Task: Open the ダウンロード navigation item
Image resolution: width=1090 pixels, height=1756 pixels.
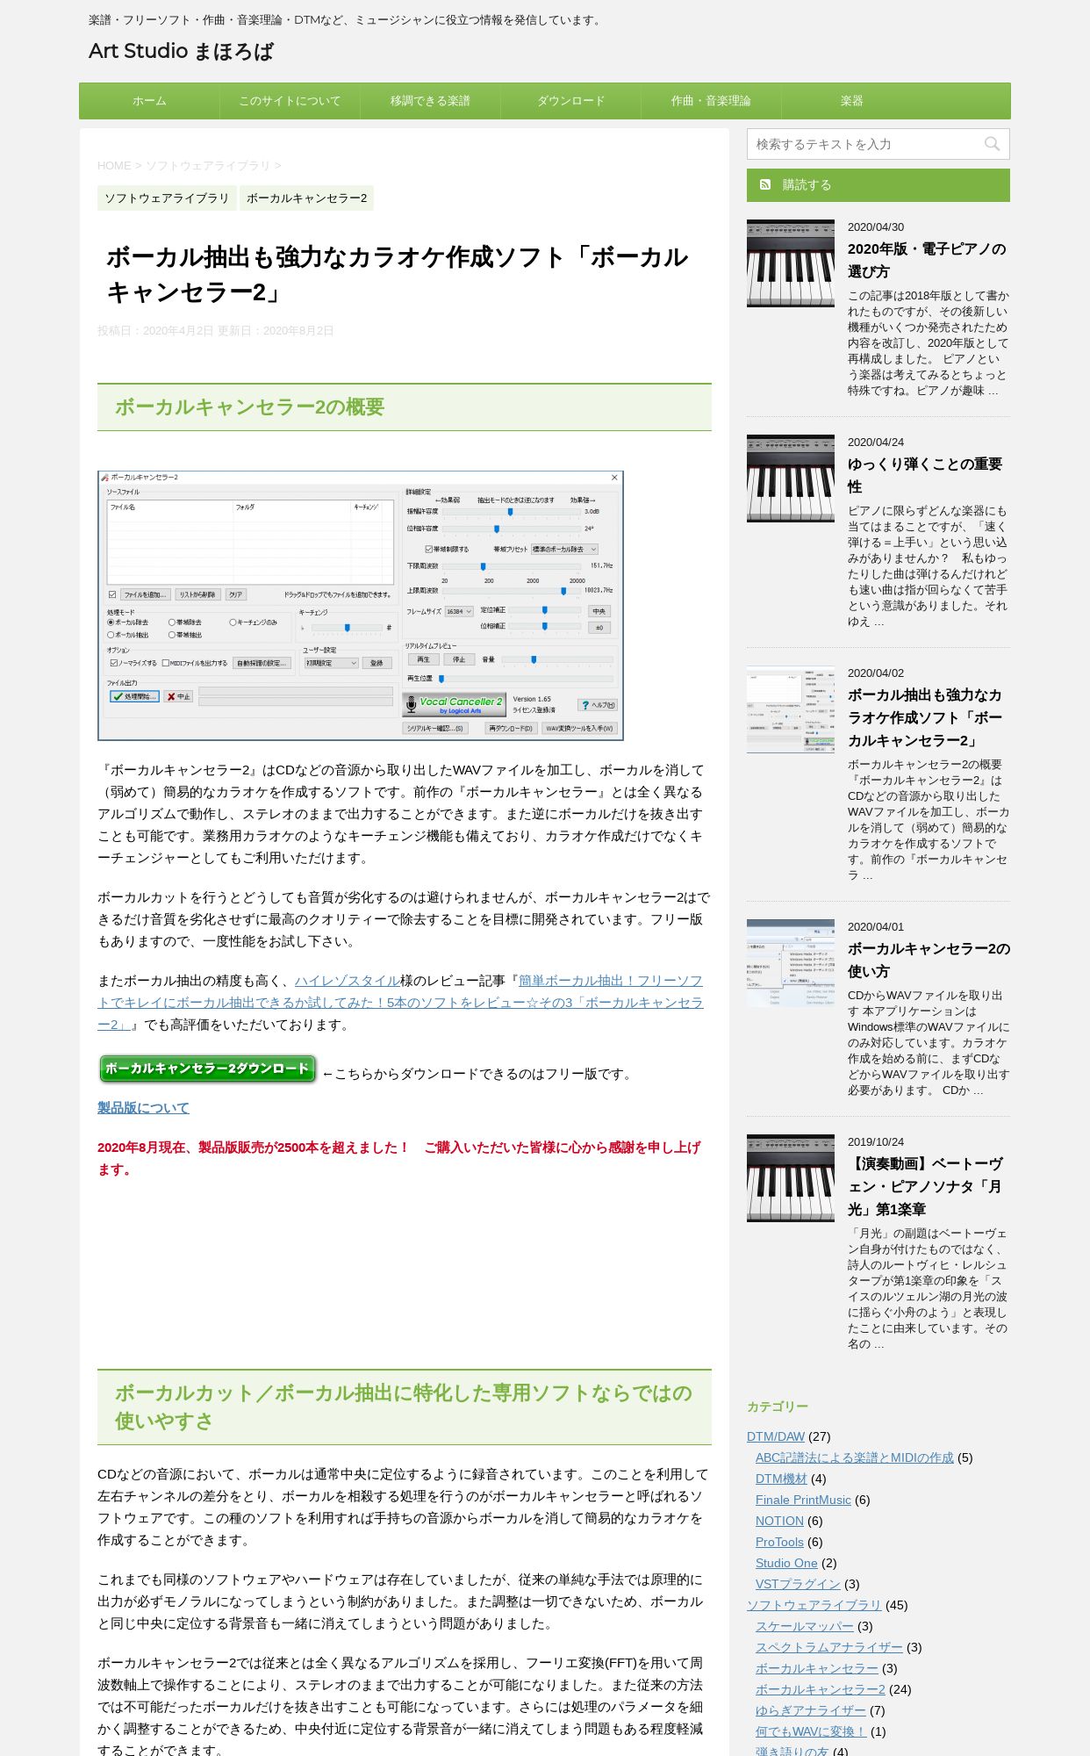Action: [x=570, y=101]
